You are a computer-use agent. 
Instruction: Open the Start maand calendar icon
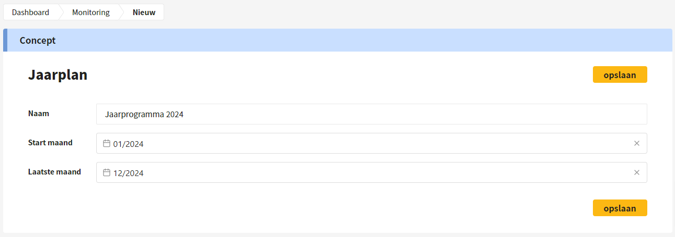[x=106, y=143]
